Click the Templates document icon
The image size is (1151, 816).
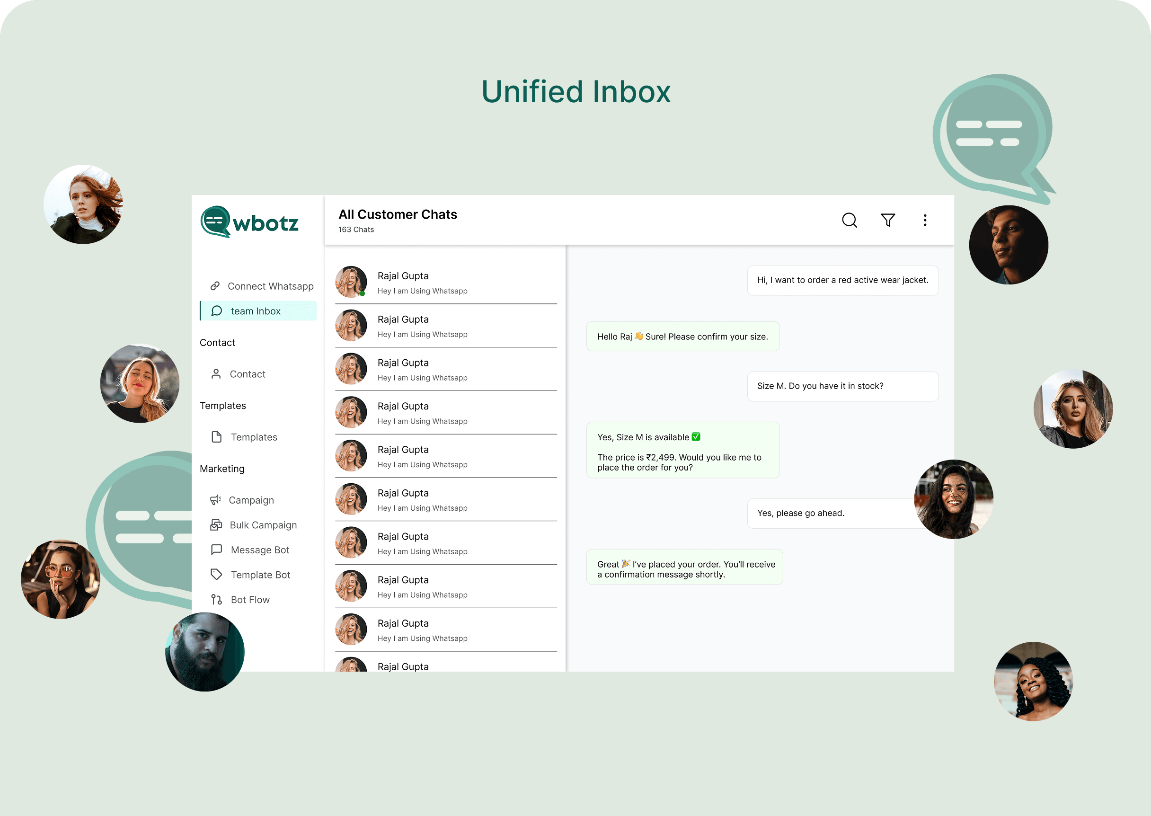[217, 437]
